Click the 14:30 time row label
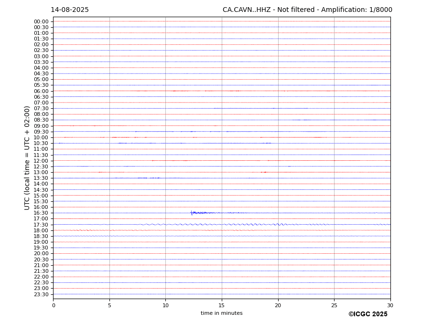 41,190
